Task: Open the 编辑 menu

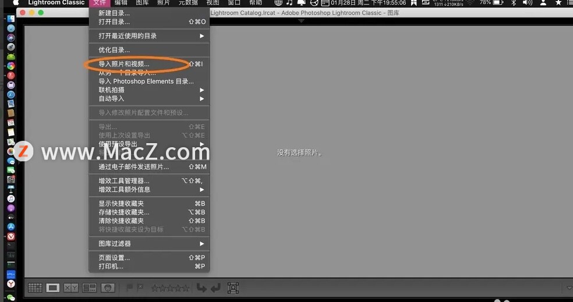Action: tap(121, 3)
